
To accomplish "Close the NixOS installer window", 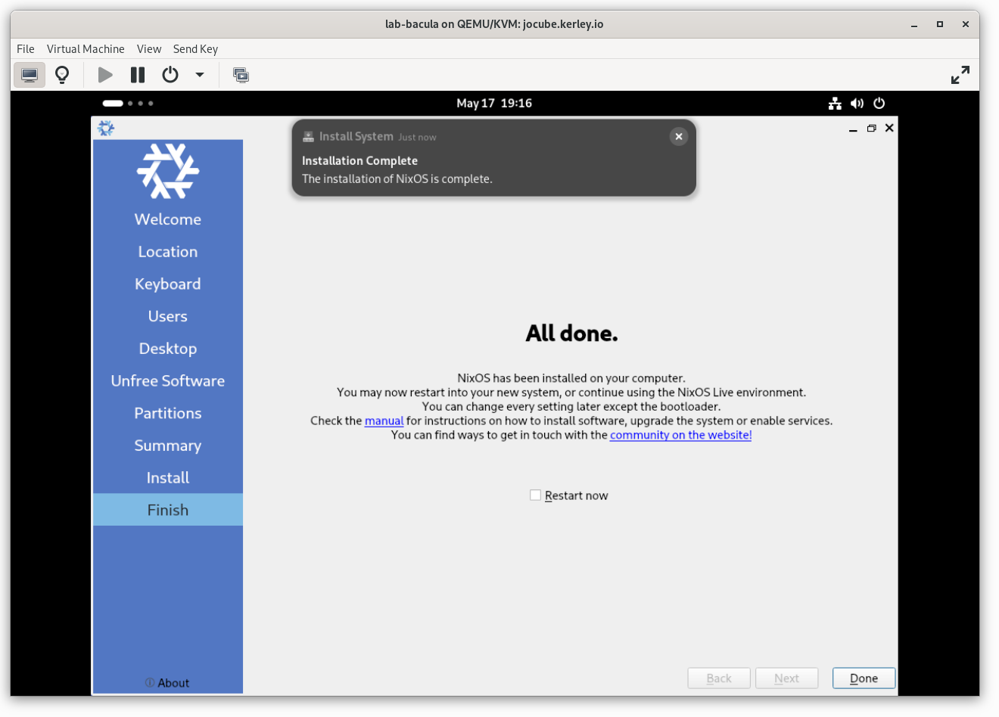I will [889, 128].
